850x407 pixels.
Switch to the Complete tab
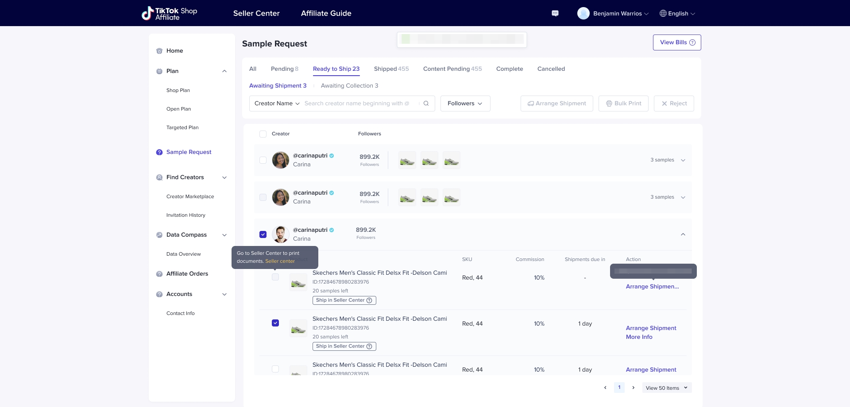tap(510, 69)
